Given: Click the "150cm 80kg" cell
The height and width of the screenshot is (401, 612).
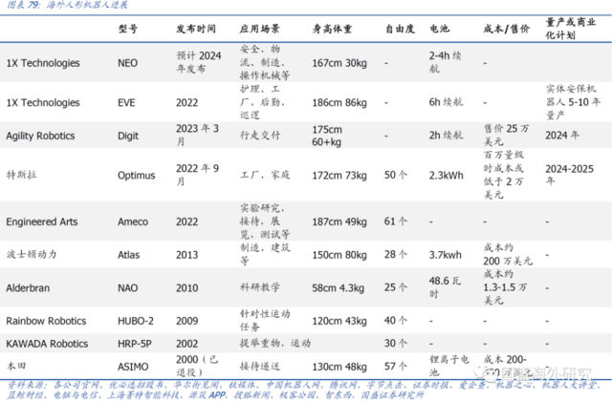Looking at the screenshot, I should coord(339,255).
